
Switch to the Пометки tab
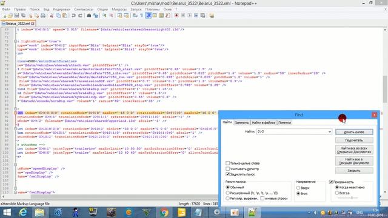pyautogui.click(x=284, y=122)
